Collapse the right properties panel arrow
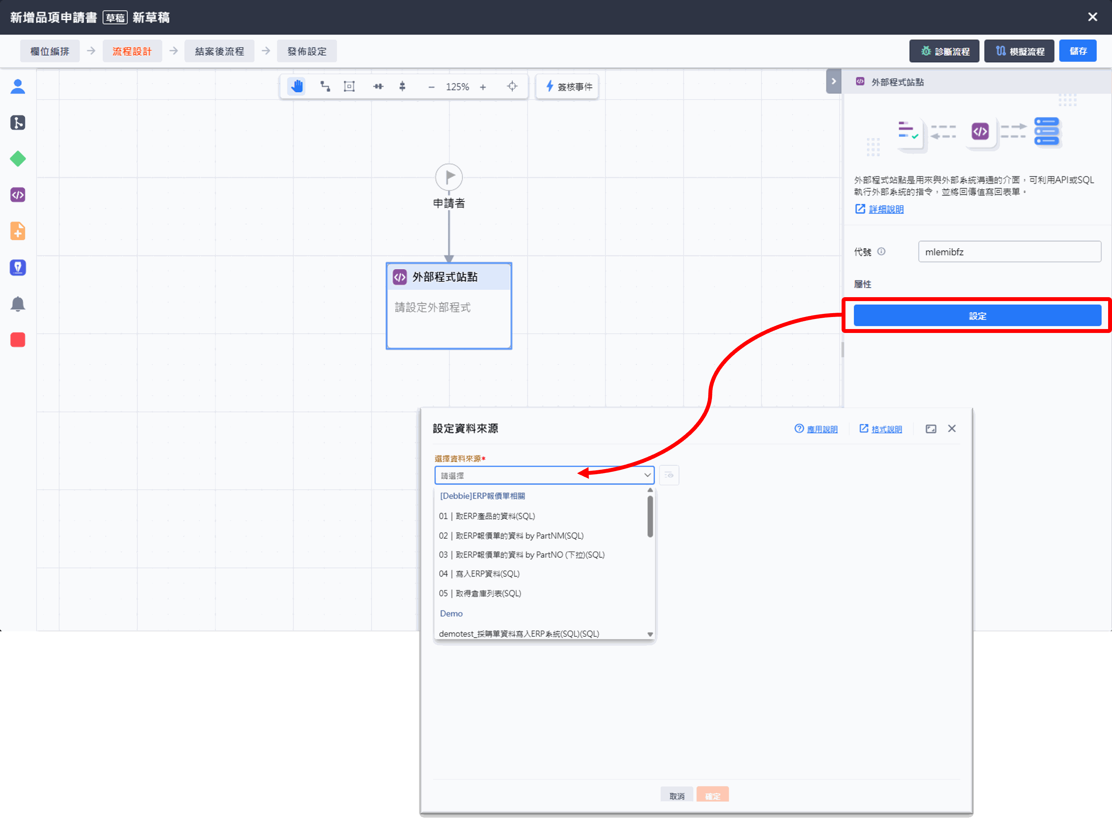This screenshot has width=1112, height=825. pyautogui.click(x=833, y=81)
